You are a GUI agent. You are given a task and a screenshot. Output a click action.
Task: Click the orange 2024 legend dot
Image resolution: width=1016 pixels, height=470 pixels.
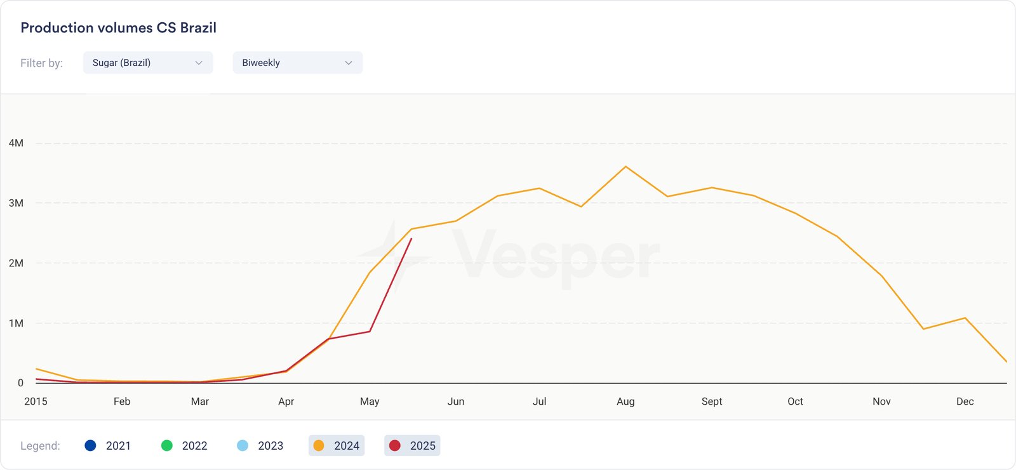tap(319, 446)
